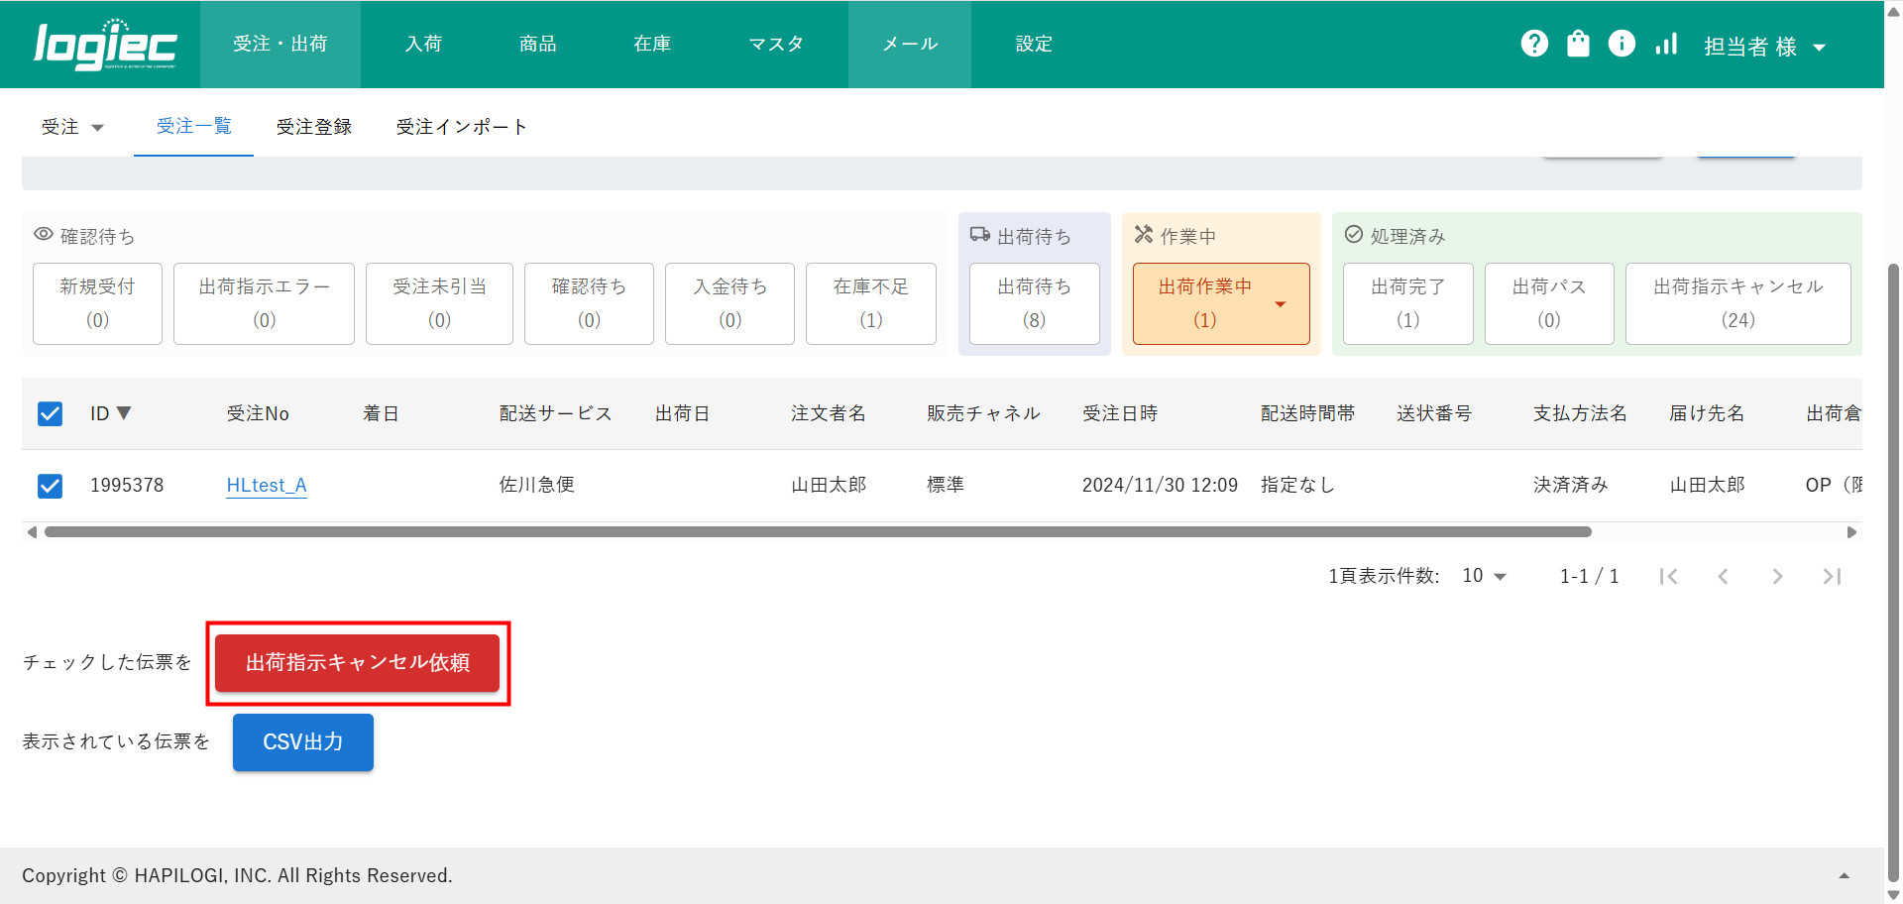Viewport: 1903px width, 904px height.
Task: Go to the last page of results
Action: [1832, 576]
